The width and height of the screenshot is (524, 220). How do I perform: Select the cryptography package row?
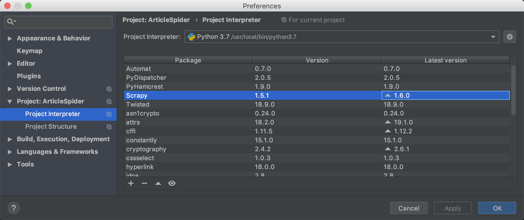point(317,149)
